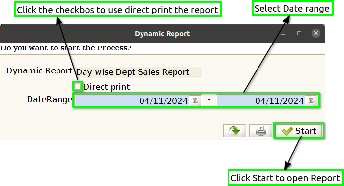Enable the Direct print checkbox
The image size is (344, 186).
point(78,87)
